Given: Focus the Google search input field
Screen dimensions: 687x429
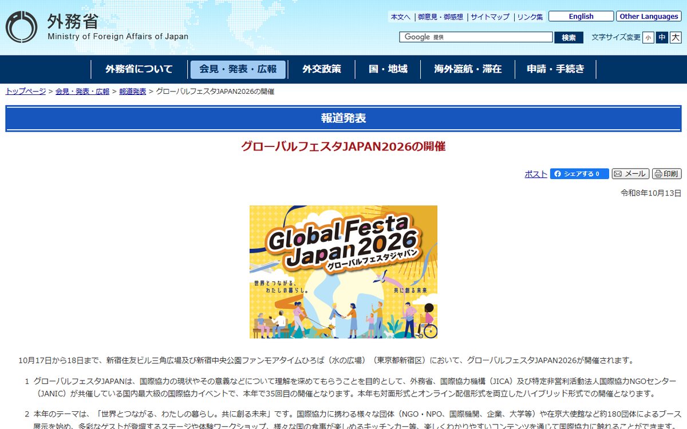Looking at the screenshot, I should (x=476, y=37).
